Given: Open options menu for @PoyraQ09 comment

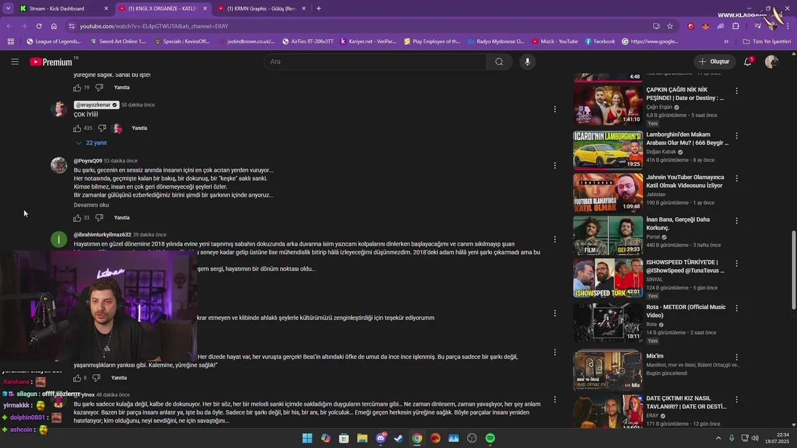Looking at the screenshot, I should [555, 166].
